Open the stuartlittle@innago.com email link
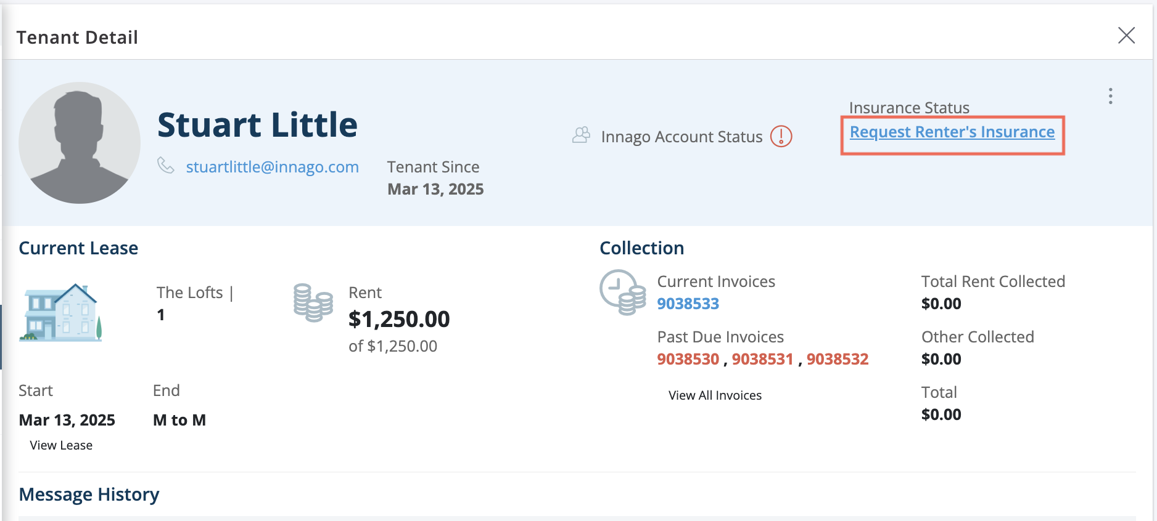The image size is (1157, 521). (x=272, y=167)
